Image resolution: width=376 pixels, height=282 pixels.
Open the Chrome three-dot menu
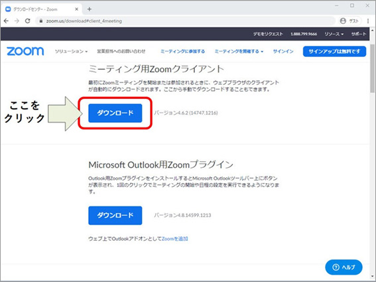point(368,21)
